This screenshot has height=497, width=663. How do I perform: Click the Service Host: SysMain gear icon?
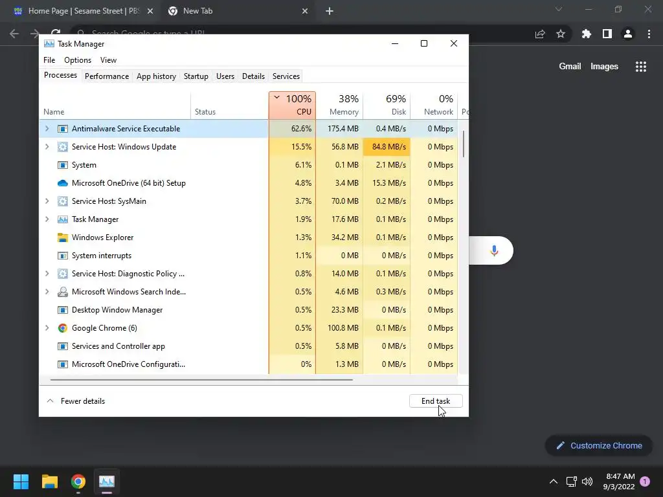click(63, 201)
